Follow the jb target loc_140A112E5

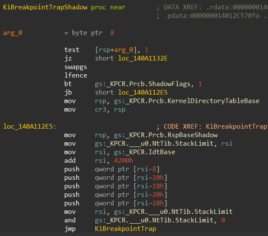(x=143, y=92)
